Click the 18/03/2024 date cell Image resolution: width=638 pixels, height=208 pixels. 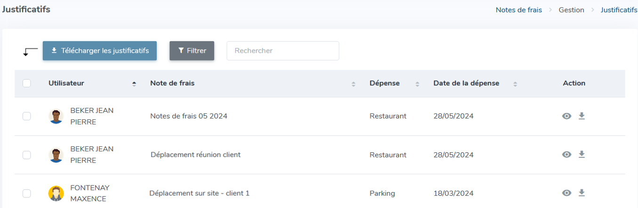coord(454,193)
